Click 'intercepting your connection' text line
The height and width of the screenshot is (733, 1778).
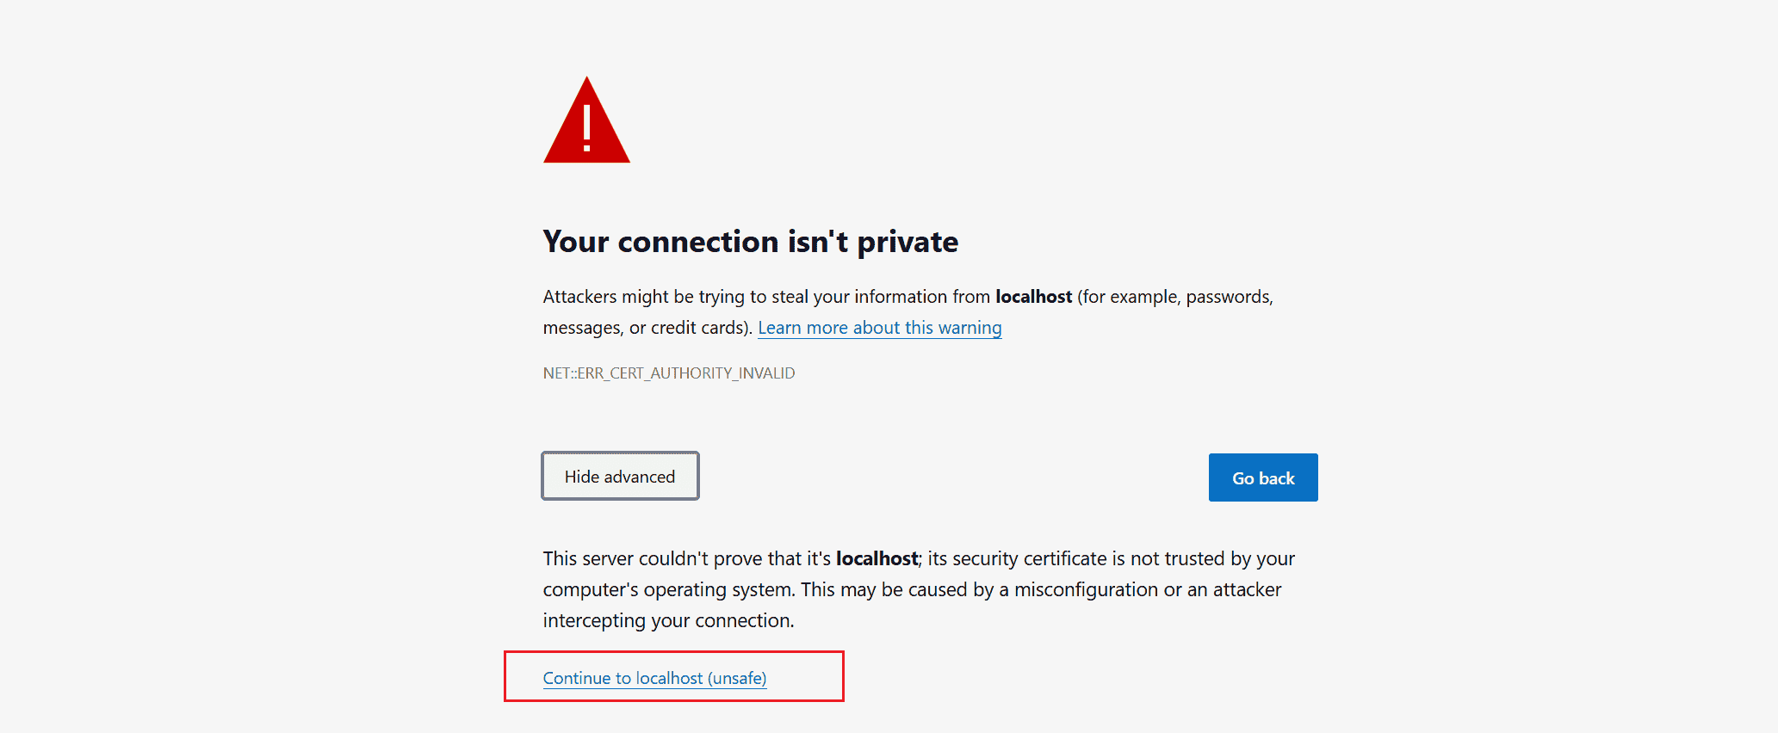click(669, 621)
